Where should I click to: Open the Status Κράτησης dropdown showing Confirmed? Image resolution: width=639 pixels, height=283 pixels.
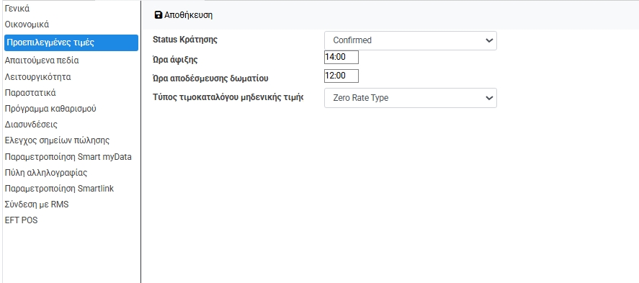tap(411, 41)
